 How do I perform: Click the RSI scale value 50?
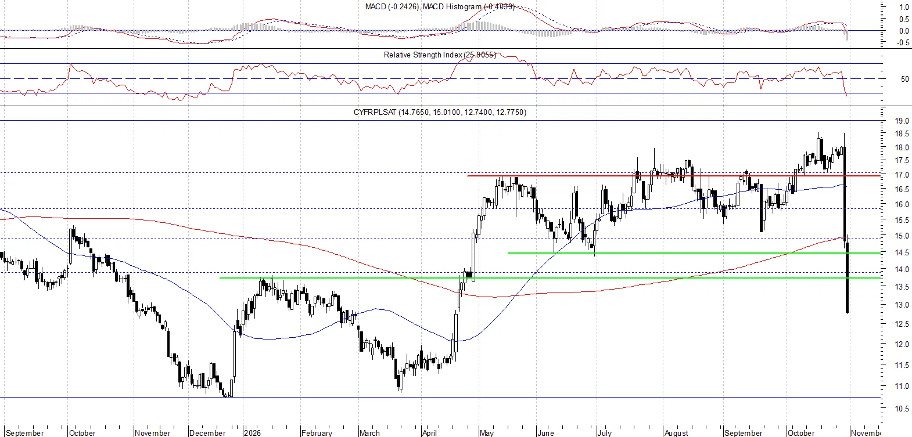(x=904, y=79)
